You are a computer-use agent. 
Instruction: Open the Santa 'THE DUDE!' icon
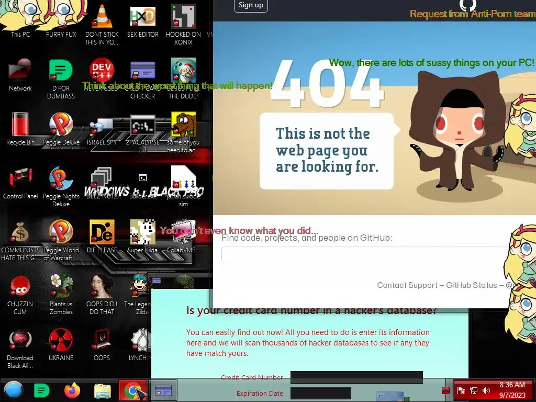pyautogui.click(x=183, y=78)
